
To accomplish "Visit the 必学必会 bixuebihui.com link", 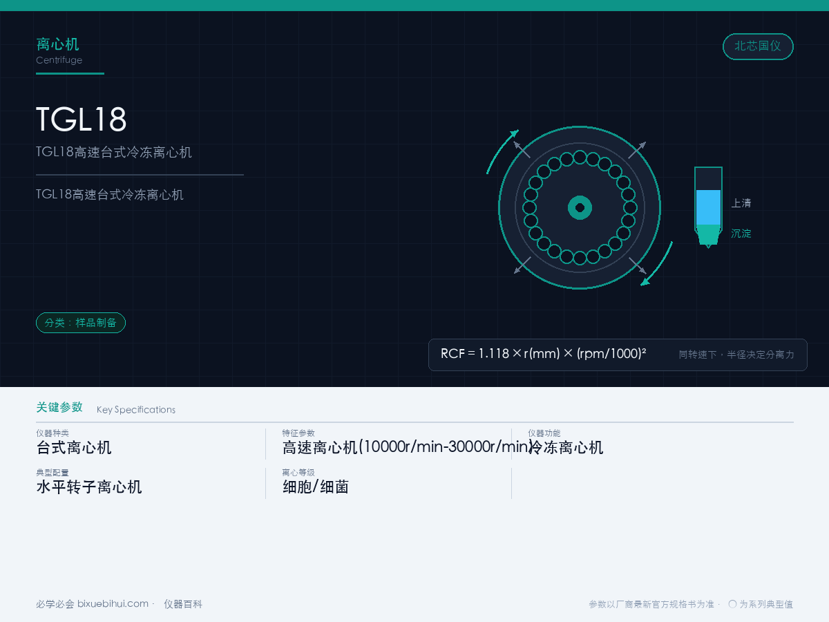I will pyautogui.click(x=92, y=604).
